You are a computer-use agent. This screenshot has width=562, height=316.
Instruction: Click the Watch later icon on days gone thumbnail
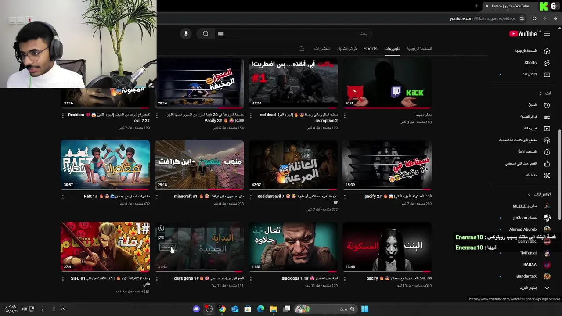click(x=161, y=229)
